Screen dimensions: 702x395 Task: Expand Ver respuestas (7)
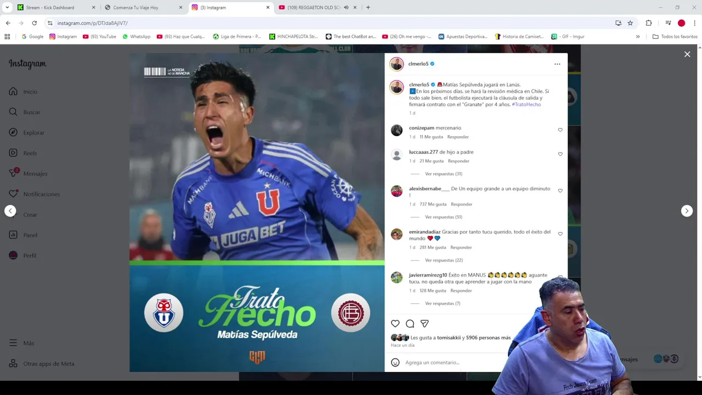[x=442, y=303]
